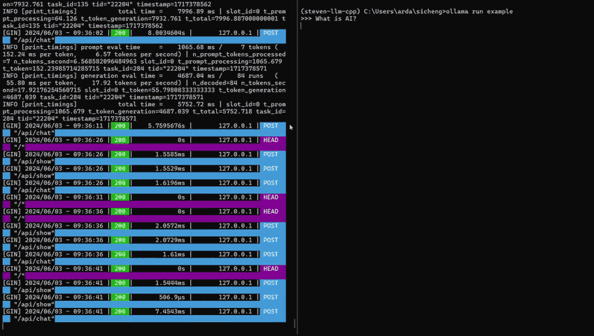Click "/api/chat" path under the 1.61ms request
The image size is (594, 336).
coord(34,262)
